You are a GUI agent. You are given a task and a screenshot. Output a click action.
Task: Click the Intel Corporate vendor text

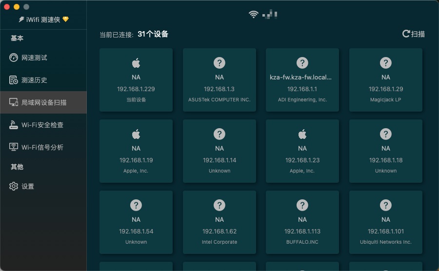[219, 242]
